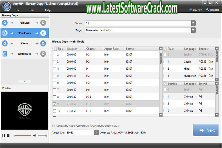Enable the Remove HD Audio option
The height and width of the screenshot is (148, 222).
click(54, 126)
